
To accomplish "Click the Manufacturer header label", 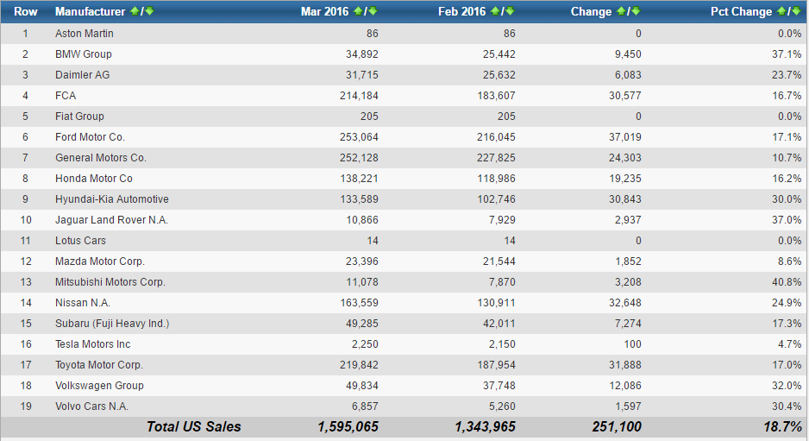I will coord(91,11).
